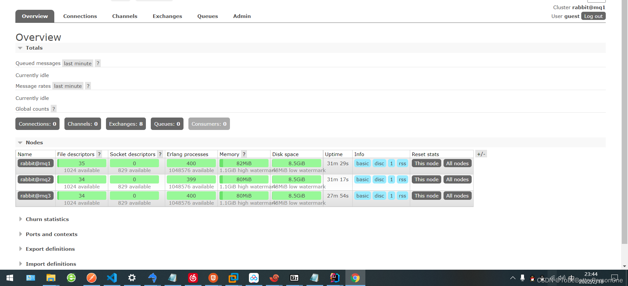Change Queued messages range from last minute

coord(78,63)
